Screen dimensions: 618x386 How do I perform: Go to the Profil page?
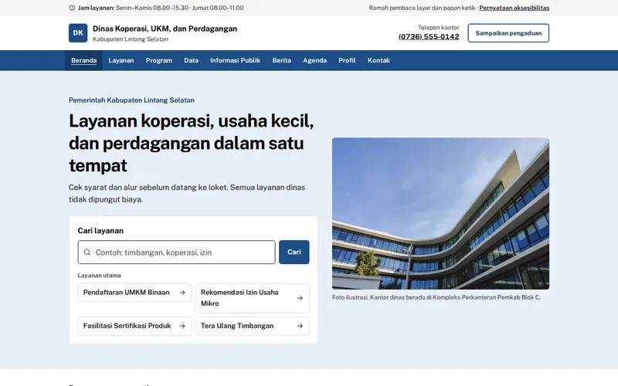click(347, 61)
